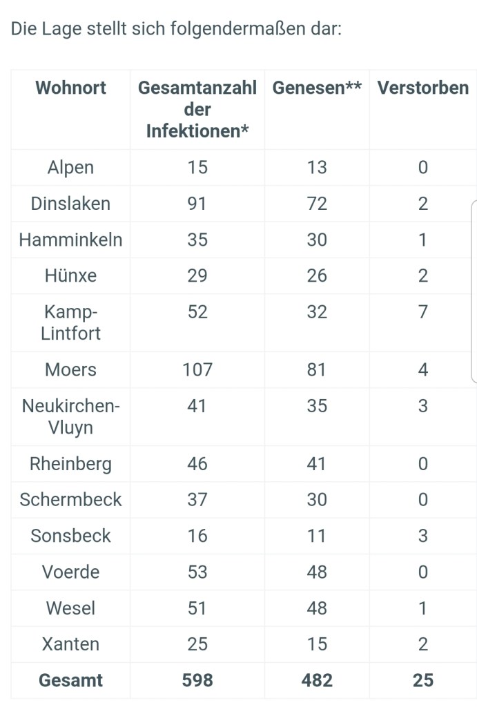Select the Schermbeck row name

pyautogui.click(x=70, y=499)
